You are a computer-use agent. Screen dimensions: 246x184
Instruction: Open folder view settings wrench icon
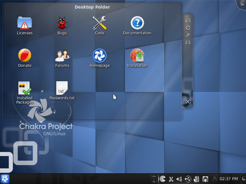click(188, 35)
